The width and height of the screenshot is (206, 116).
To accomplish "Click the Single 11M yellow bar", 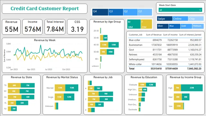I will (x=59, y=97).
